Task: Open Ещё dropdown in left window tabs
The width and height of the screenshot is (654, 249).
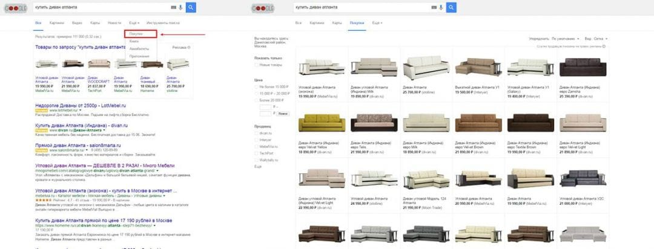Action: pyautogui.click(x=134, y=23)
